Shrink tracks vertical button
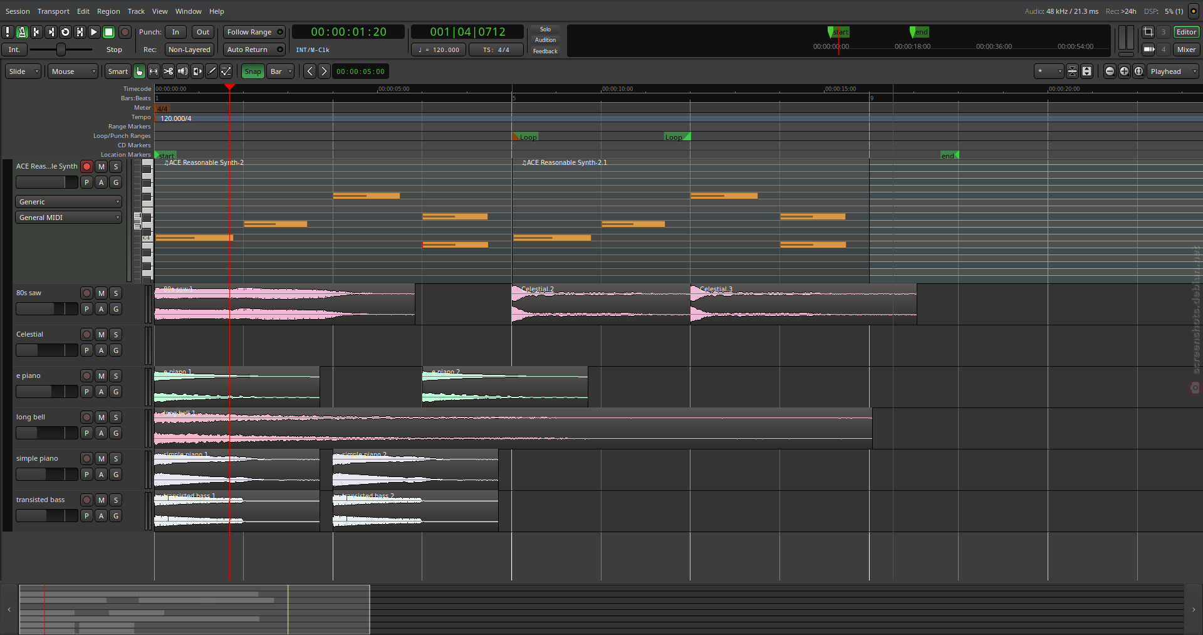This screenshot has height=635, width=1203. (1072, 71)
